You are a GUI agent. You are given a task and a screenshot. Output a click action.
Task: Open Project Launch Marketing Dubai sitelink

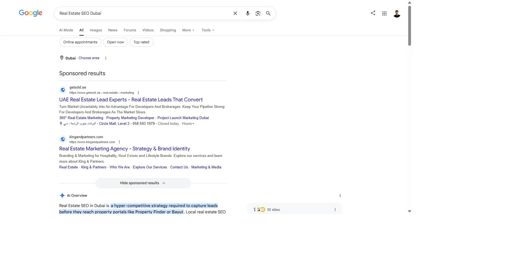(183, 118)
